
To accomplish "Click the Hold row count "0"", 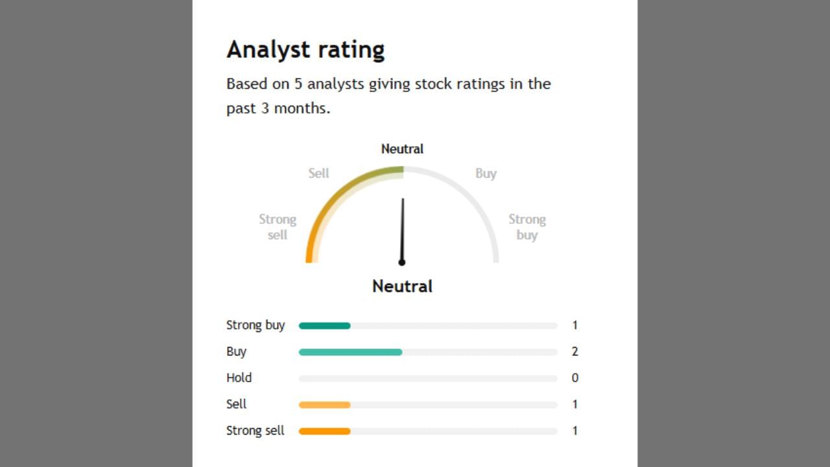I will [575, 378].
